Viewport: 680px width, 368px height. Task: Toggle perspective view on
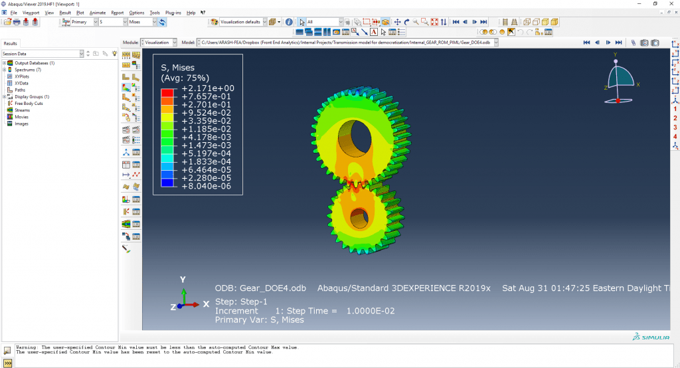click(514, 22)
